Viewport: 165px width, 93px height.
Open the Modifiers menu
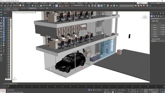pos(29,3)
